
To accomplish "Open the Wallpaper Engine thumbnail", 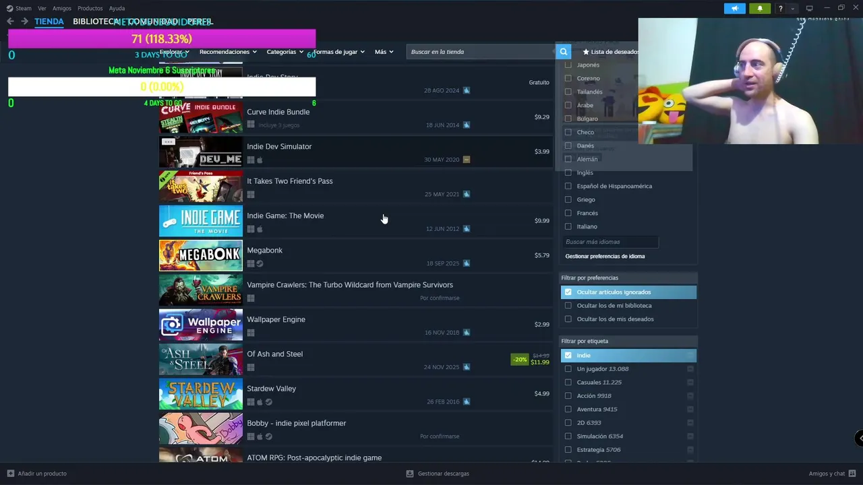I will (x=200, y=325).
